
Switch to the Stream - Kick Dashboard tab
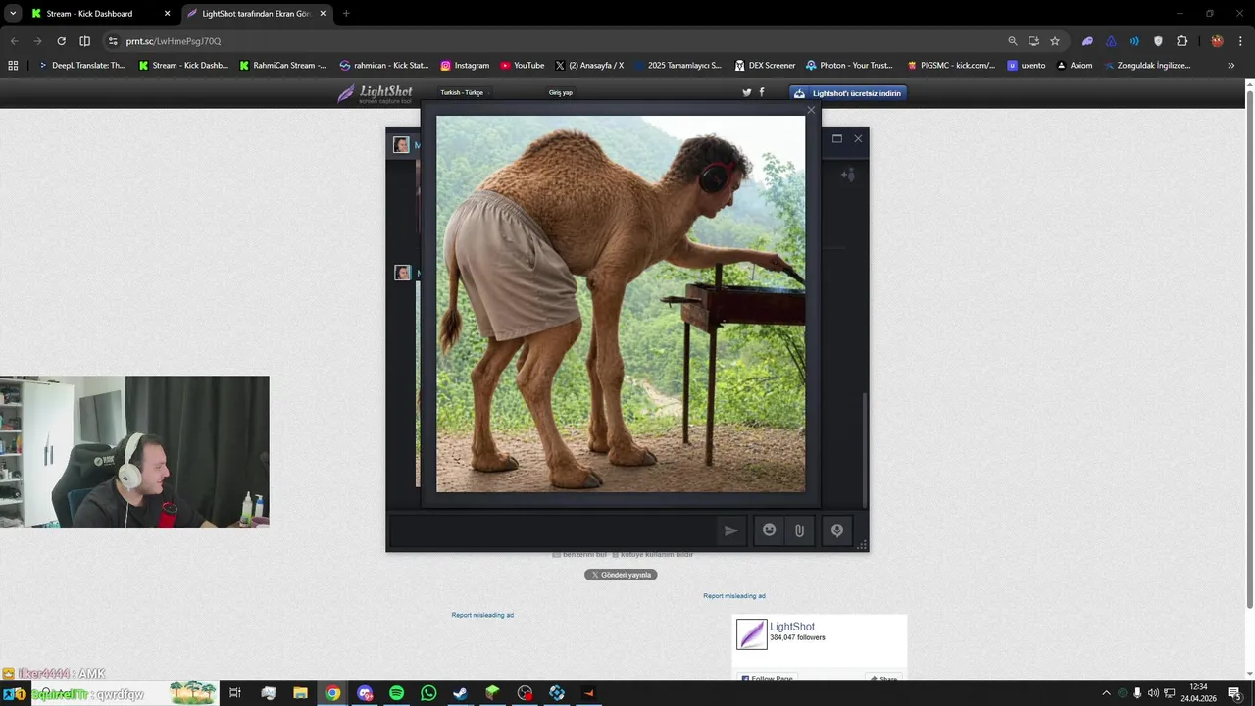coord(100,14)
